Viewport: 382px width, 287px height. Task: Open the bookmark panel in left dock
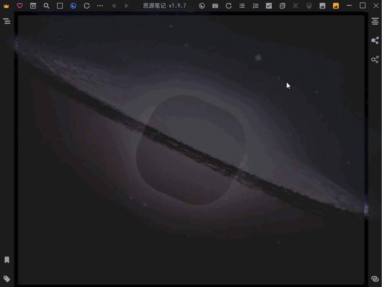[x=7, y=260]
